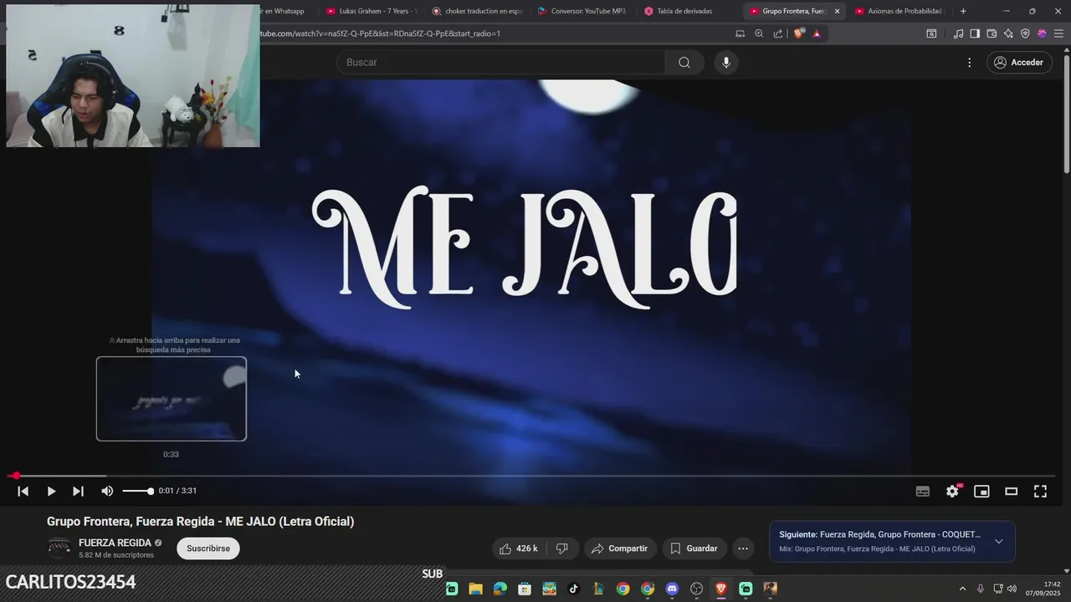Open the music note playlist icon

coord(958,33)
